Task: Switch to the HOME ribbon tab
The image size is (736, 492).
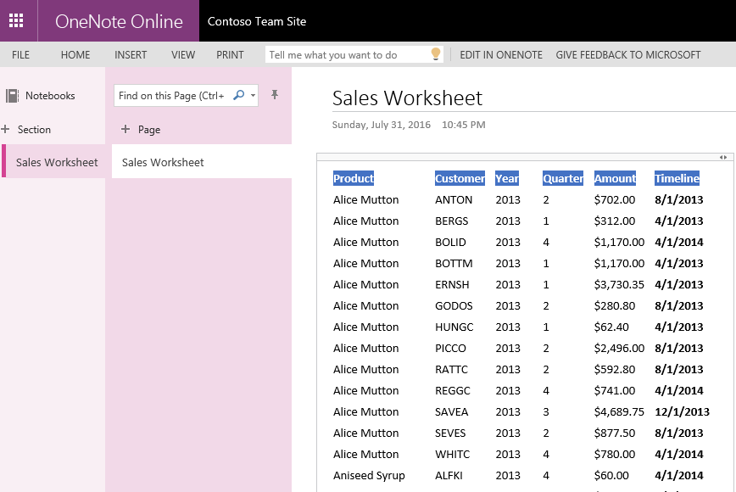Action: (75, 53)
